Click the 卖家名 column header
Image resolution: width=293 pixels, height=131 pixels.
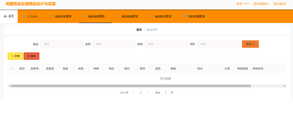(x=50, y=69)
